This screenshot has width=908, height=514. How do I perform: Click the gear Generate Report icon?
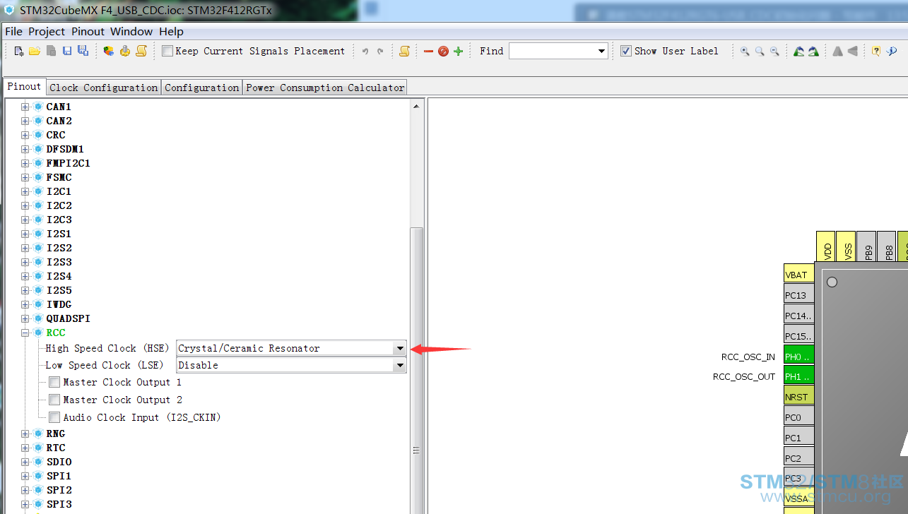pos(125,51)
